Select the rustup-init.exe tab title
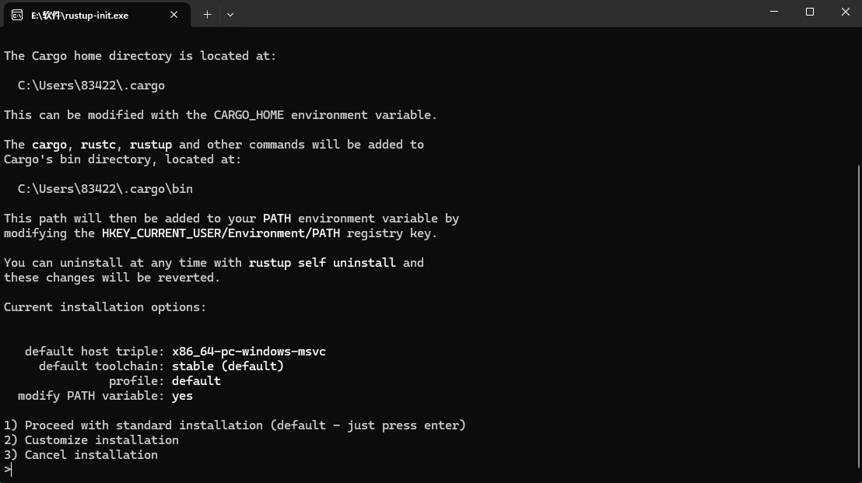Screen dimensions: 862x483 (x=79, y=15)
